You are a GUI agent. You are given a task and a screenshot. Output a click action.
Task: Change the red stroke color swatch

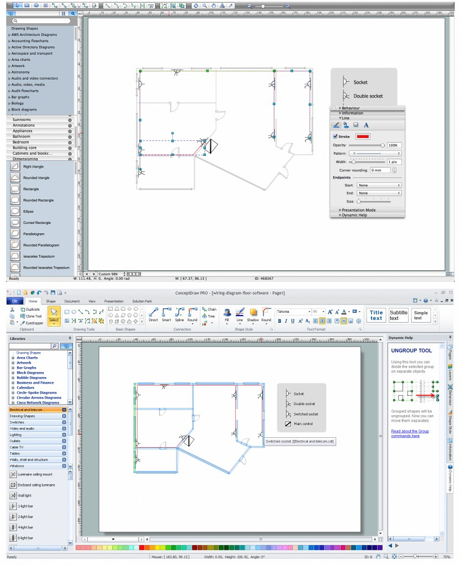363,137
